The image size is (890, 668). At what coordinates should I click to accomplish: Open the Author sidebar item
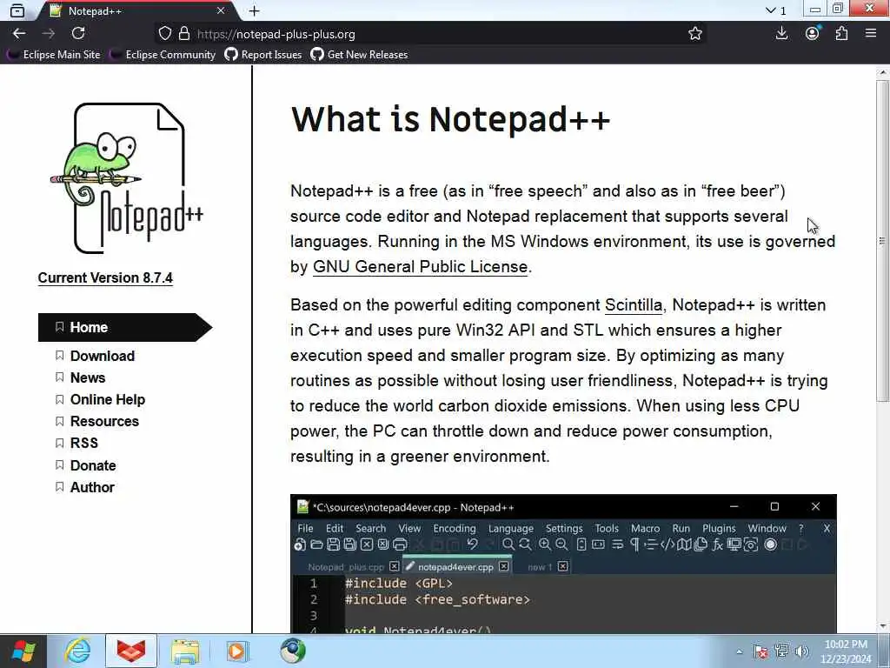[x=92, y=487]
